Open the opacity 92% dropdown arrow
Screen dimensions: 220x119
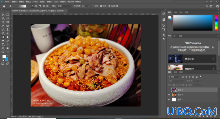click(88, 6)
